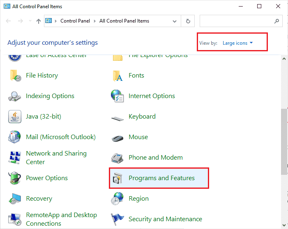This screenshot has width=288, height=229.
Task: Open Mouse settings link
Action: point(138,137)
